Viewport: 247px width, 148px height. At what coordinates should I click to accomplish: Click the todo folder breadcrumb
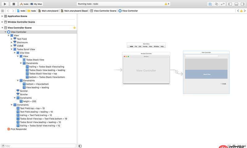[32, 11]
